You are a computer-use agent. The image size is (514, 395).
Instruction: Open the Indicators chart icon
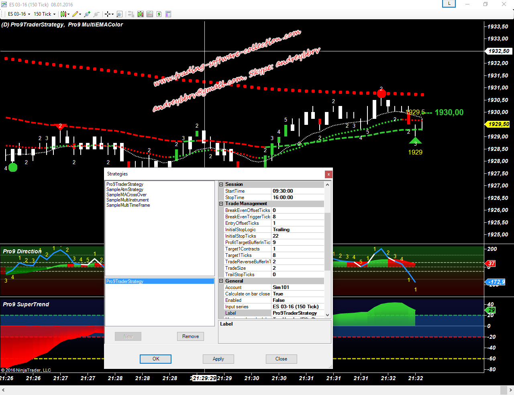149,14
